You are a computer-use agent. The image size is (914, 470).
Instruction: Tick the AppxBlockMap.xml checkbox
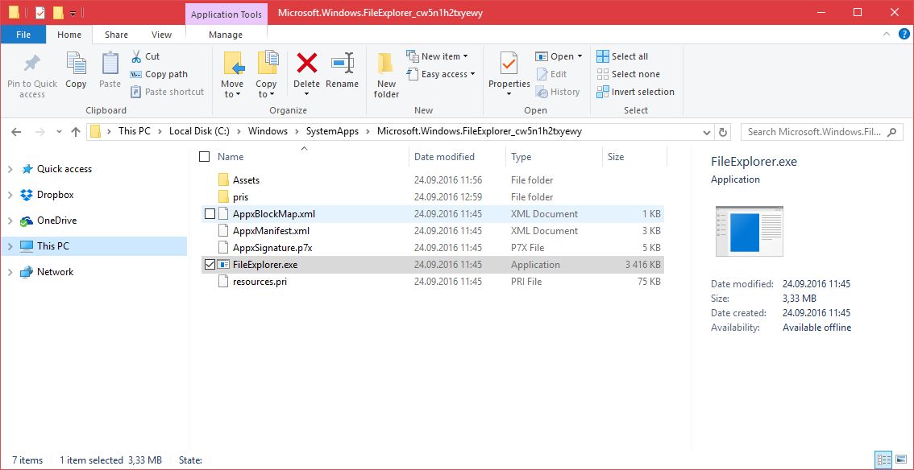210,214
